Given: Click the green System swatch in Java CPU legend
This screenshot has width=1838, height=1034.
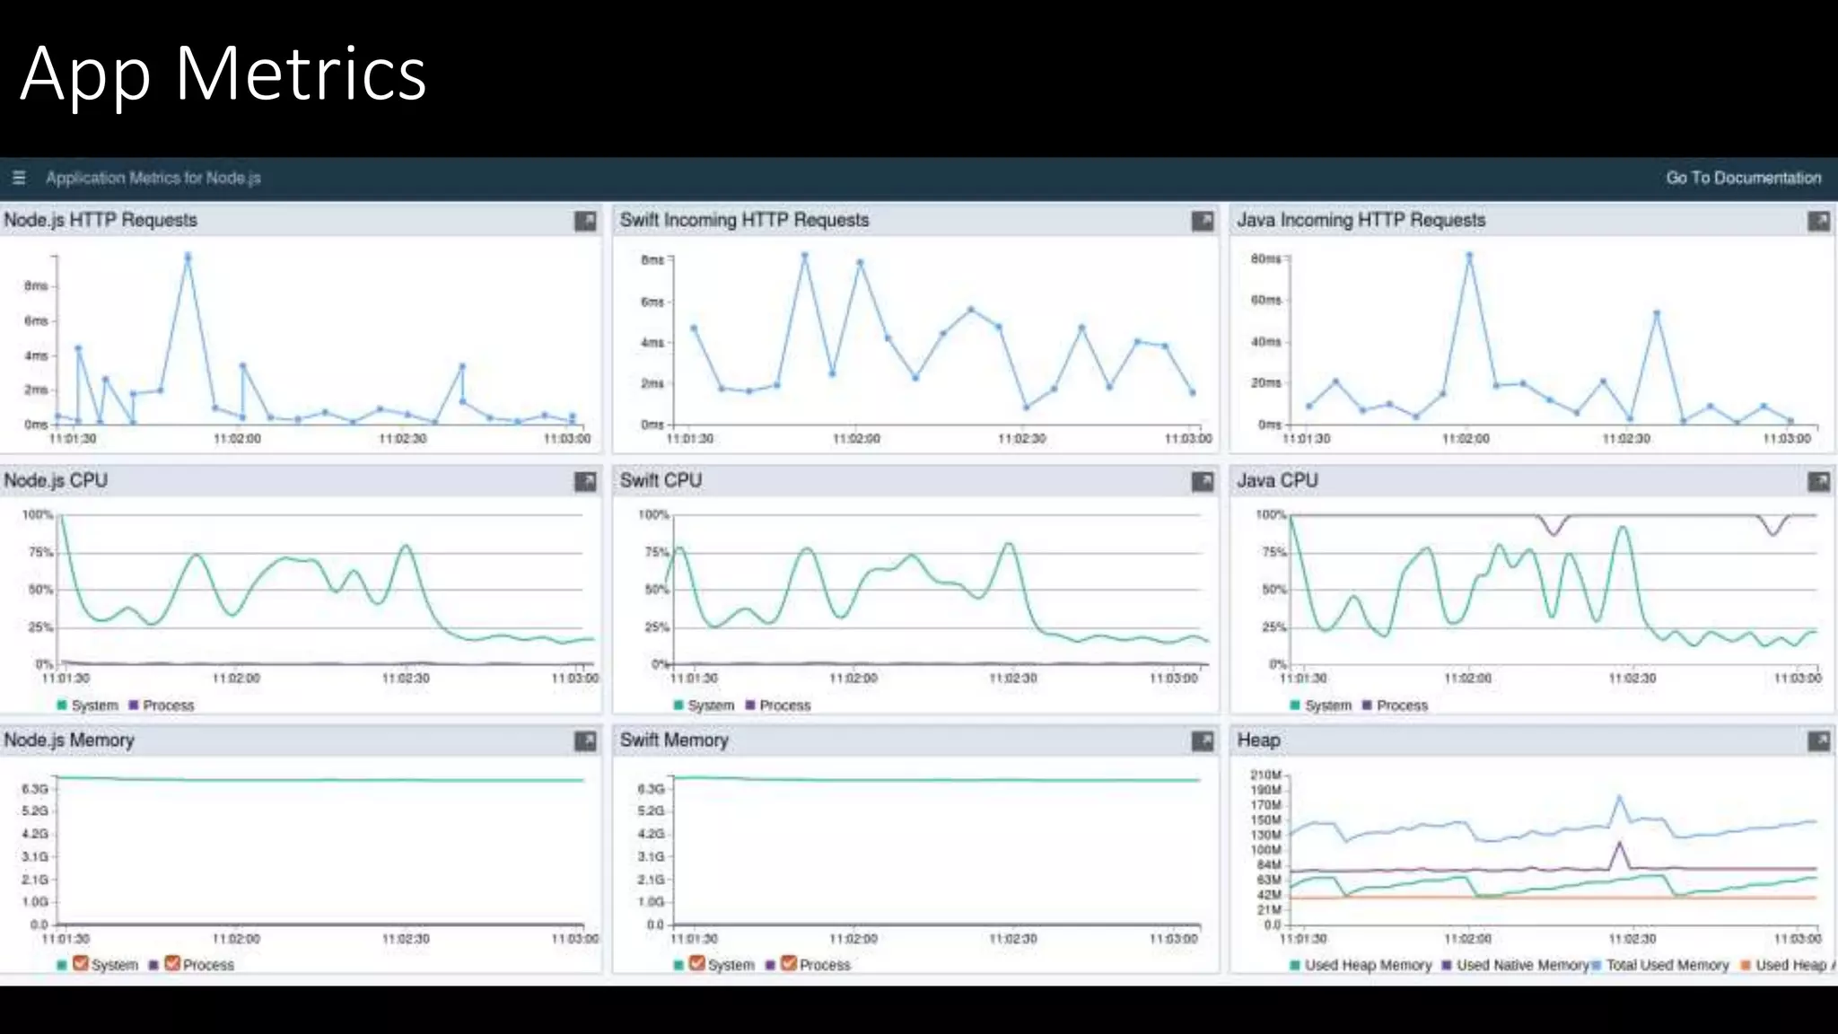Looking at the screenshot, I should click(x=1295, y=705).
